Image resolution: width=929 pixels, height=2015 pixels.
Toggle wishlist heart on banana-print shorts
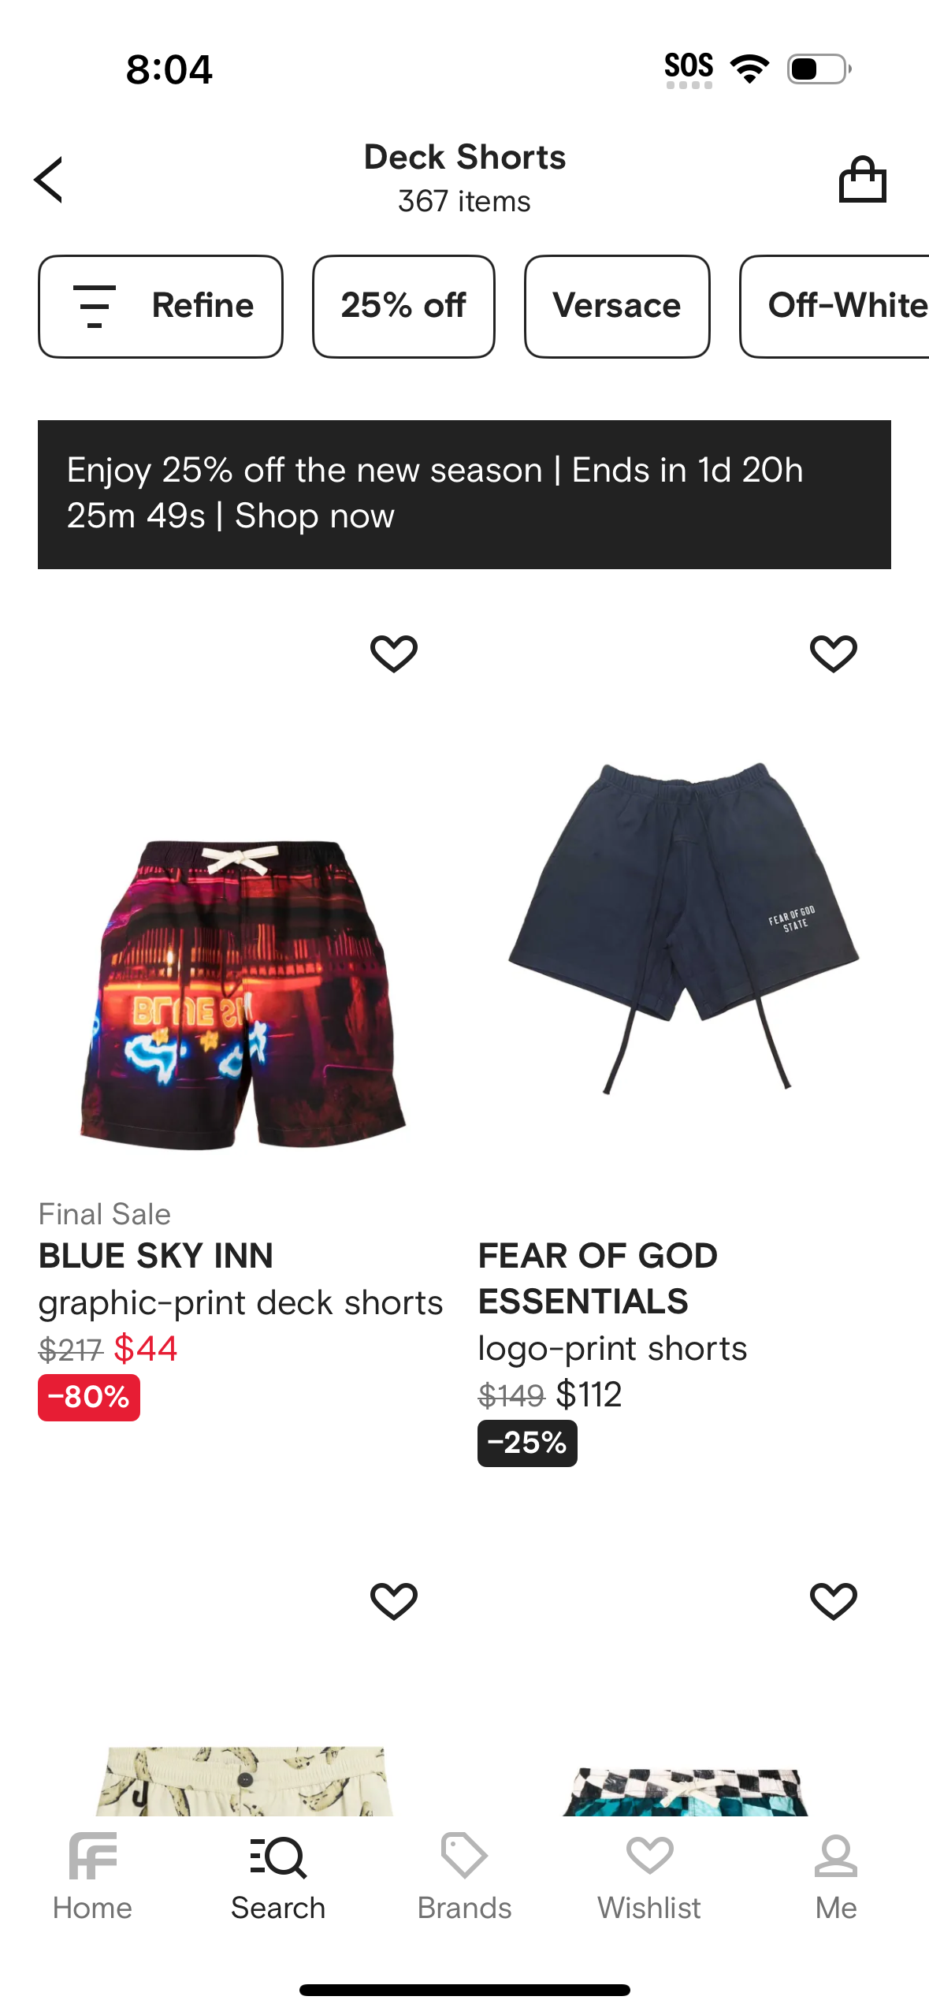click(394, 1601)
